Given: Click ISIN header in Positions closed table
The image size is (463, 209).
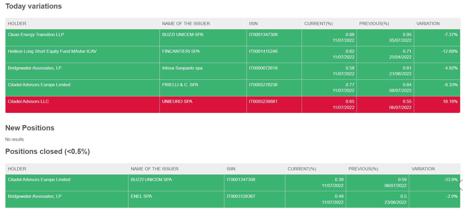Looking at the screenshot, I should click(231, 169).
